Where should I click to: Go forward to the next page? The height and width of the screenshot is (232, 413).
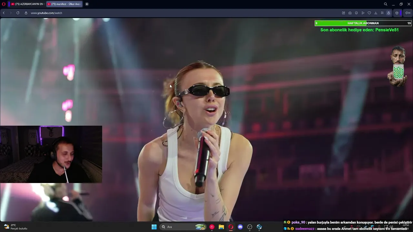[x=11, y=13]
